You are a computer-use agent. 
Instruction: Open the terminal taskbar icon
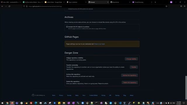click(x=97, y=103)
